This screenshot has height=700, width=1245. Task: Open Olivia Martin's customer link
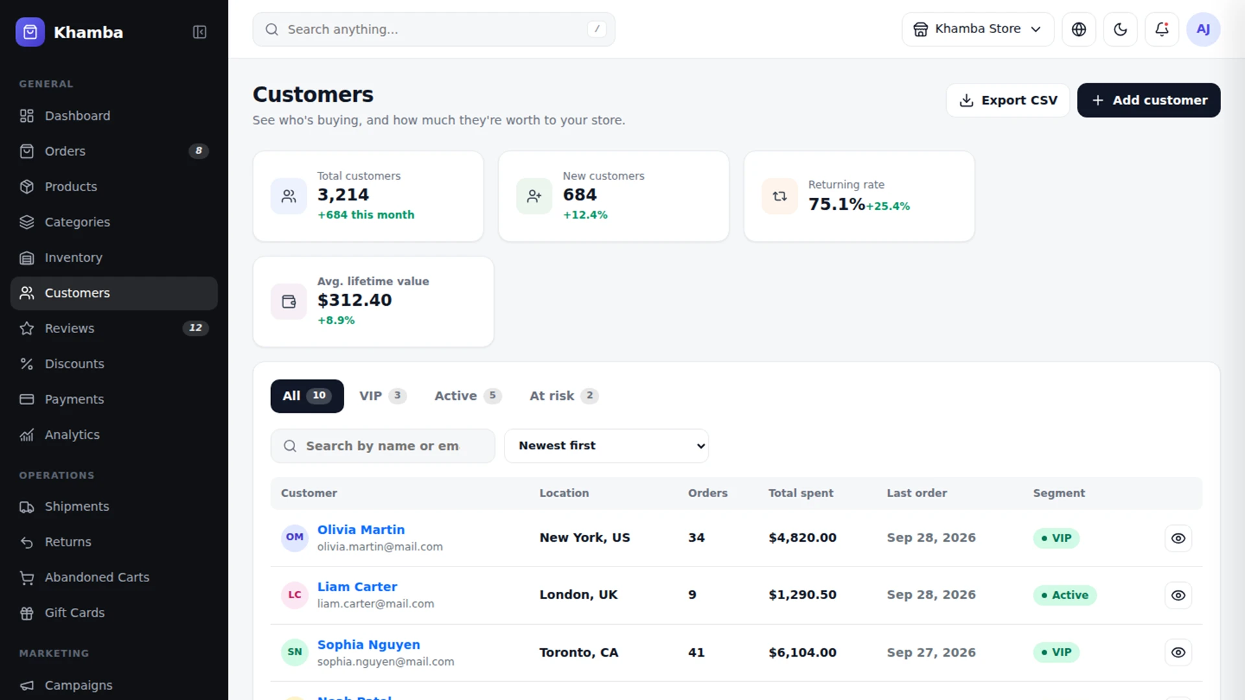click(x=361, y=530)
